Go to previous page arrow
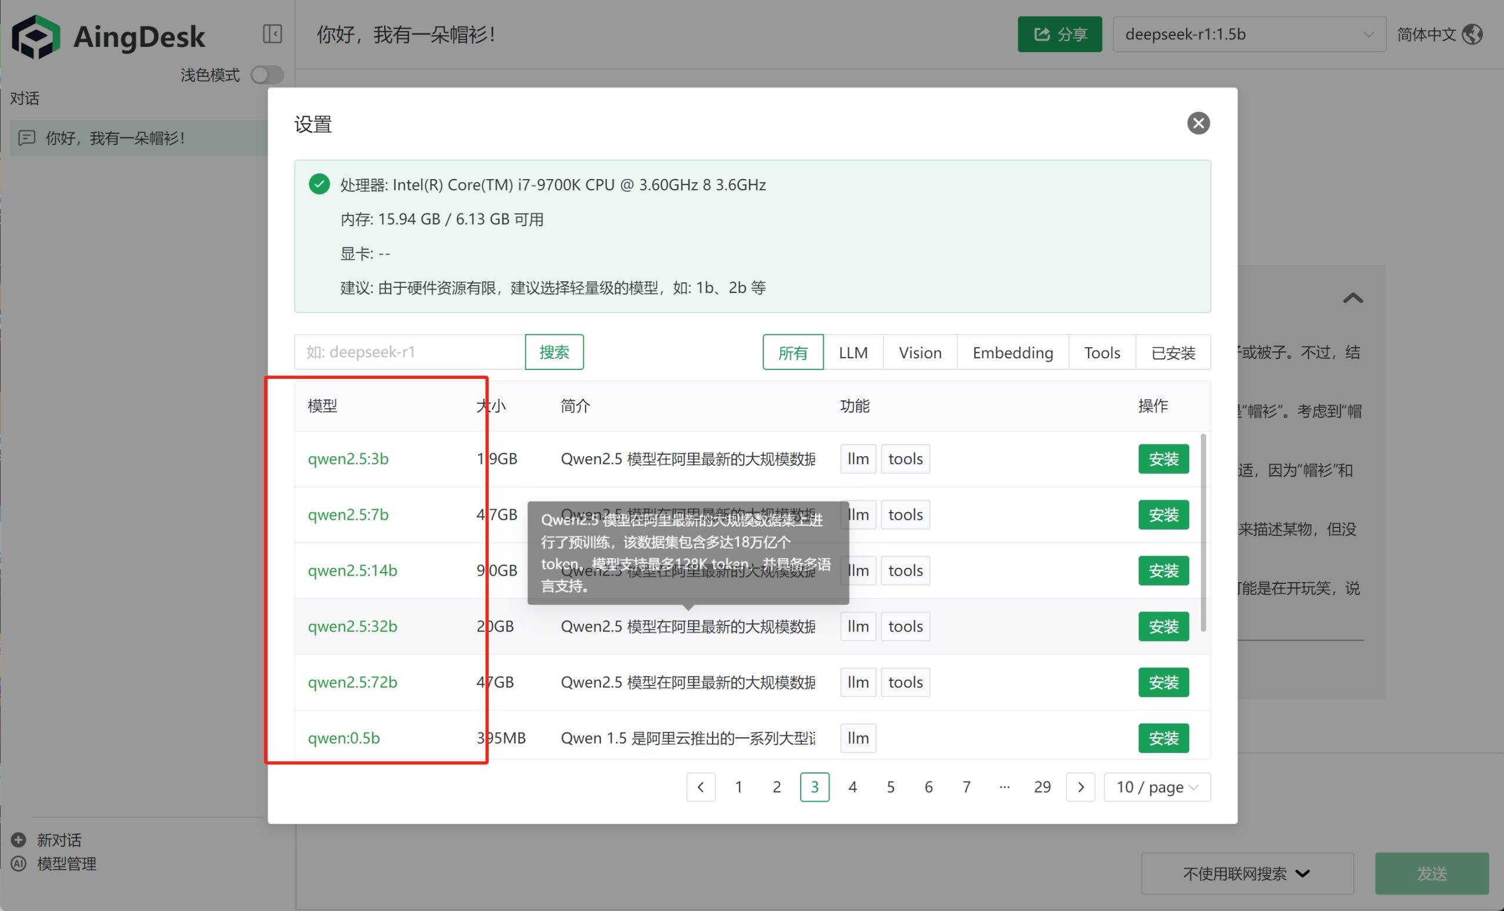Screen dimensions: 1504x911 700,787
